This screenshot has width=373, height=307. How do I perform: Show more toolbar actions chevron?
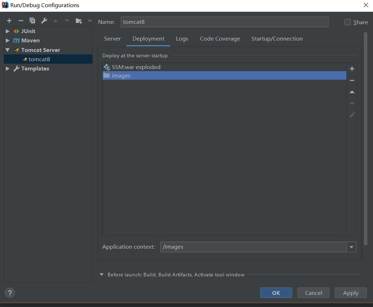coord(90,21)
